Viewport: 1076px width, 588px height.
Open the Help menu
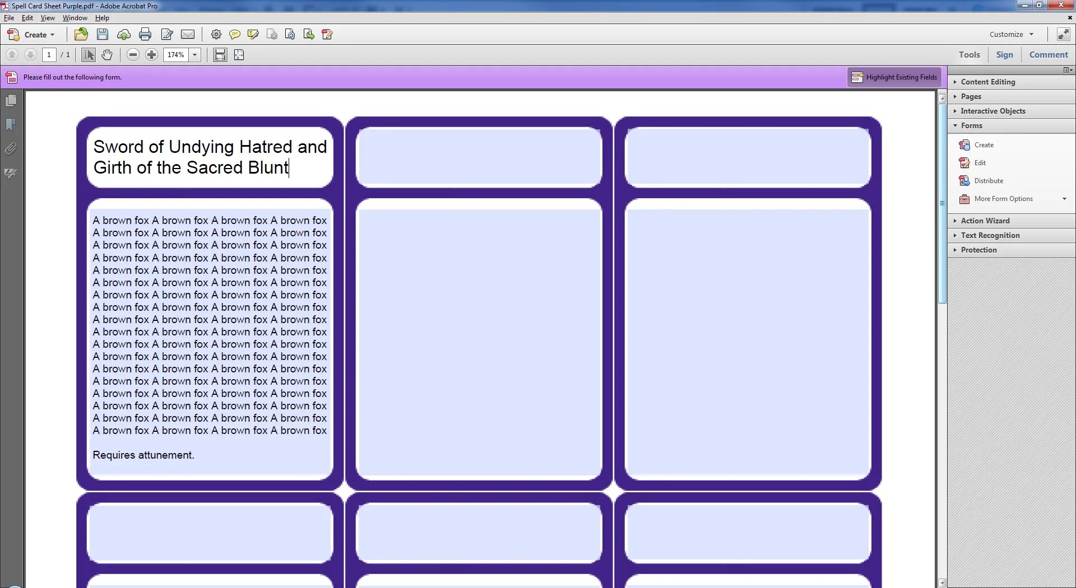pyautogui.click(x=102, y=18)
